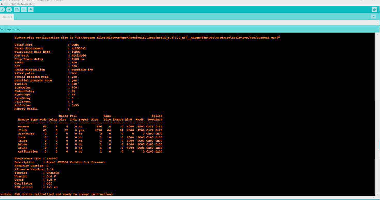Click the SCK retry pulse value
The height and width of the screenshot is (200, 380).
pyautogui.click(x=74, y=73)
